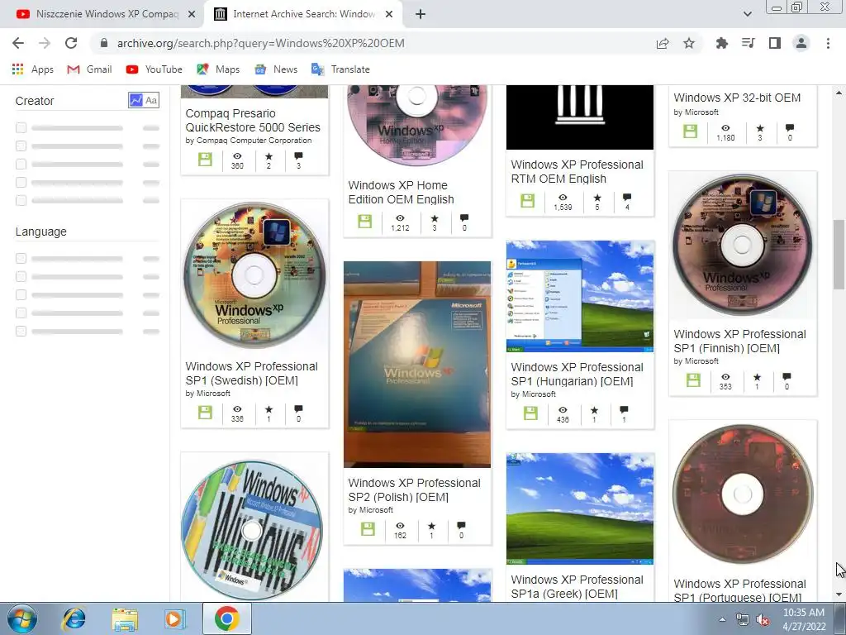Open Compaq Presario QuickRestore 5000 Series item
The width and height of the screenshot is (846, 635).
[253, 121]
